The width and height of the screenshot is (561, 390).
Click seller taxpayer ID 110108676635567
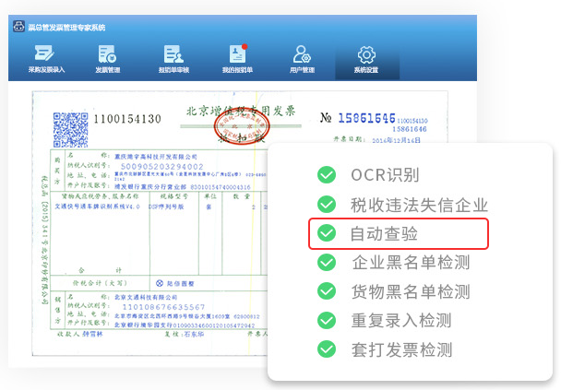(164, 307)
